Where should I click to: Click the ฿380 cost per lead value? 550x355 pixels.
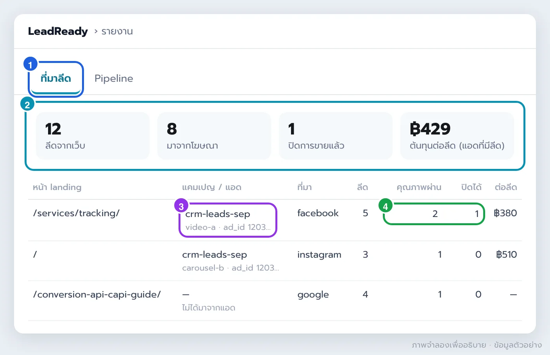(505, 213)
